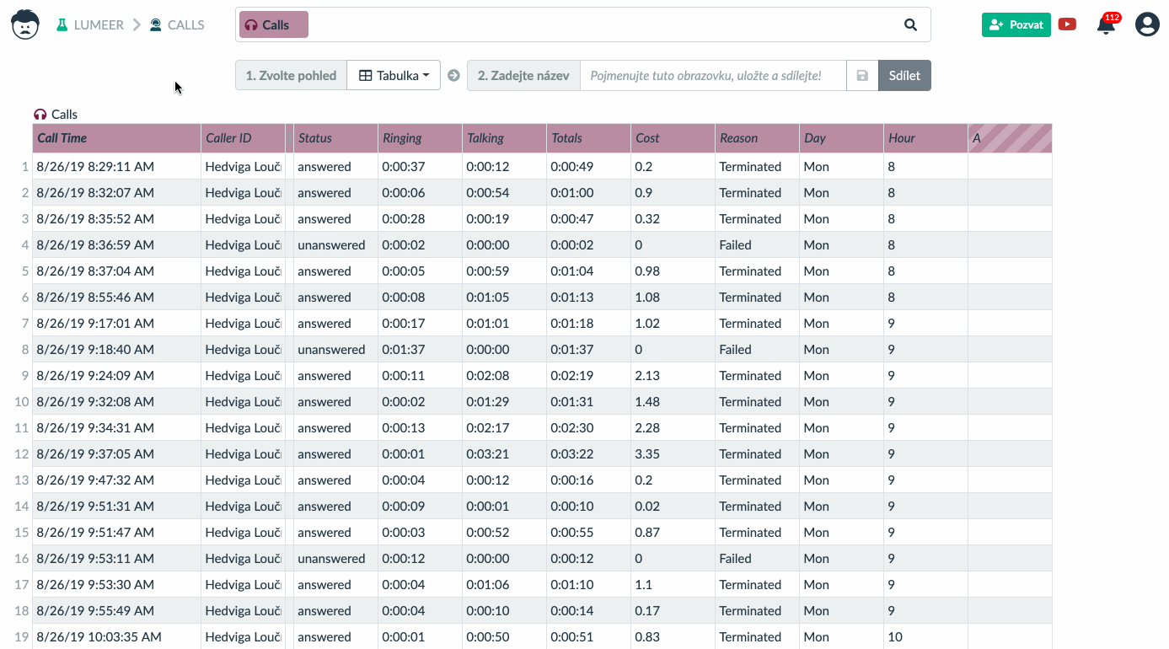Click totals value '0:01:13'
This screenshot has width=1169, height=649.
point(588,298)
